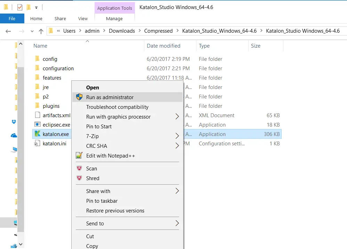Switch to the Home ribbon tab
347x249 pixels.
click(x=36, y=18)
